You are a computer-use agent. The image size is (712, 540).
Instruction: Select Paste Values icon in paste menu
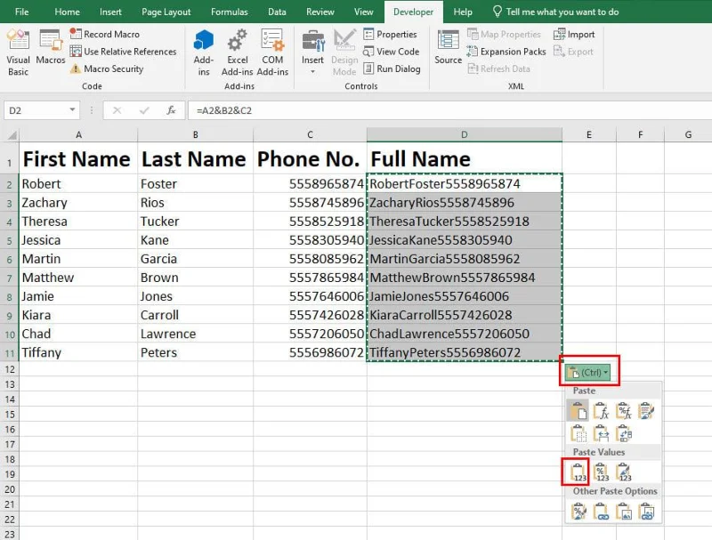578,471
